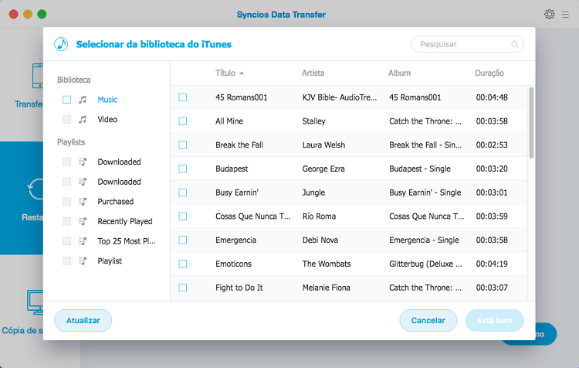Check the Top 25 Most Pl... checkbox
Viewport: 579px width, 368px height.
click(67, 241)
